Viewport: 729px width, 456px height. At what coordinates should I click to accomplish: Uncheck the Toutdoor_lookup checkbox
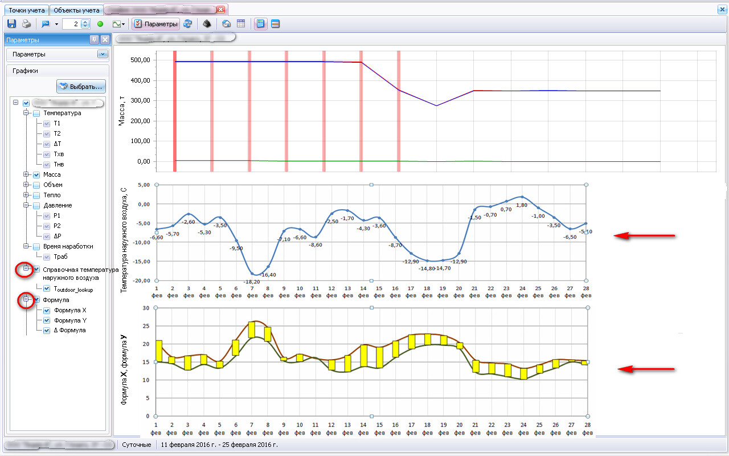(x=47, y=289)
